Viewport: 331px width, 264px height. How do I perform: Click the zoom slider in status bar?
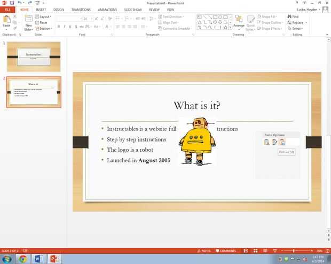coord(297,251)
